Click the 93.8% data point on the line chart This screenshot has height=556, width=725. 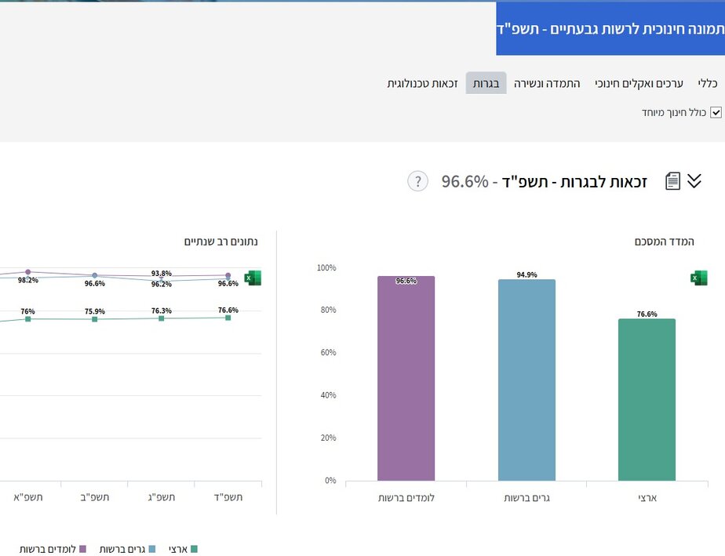tap(159, 273)
